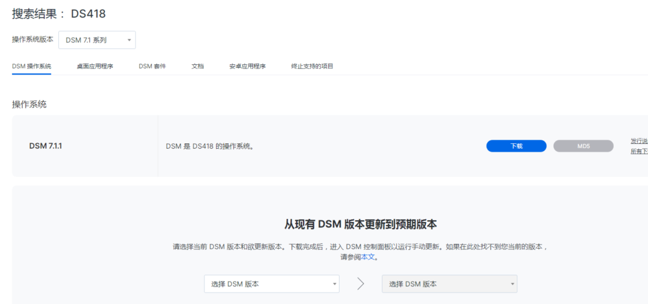The width and height of the screenshot is (648, 304).
Task: Open the 桌面应用程序 tab
Action: click(x=95, y=67)
